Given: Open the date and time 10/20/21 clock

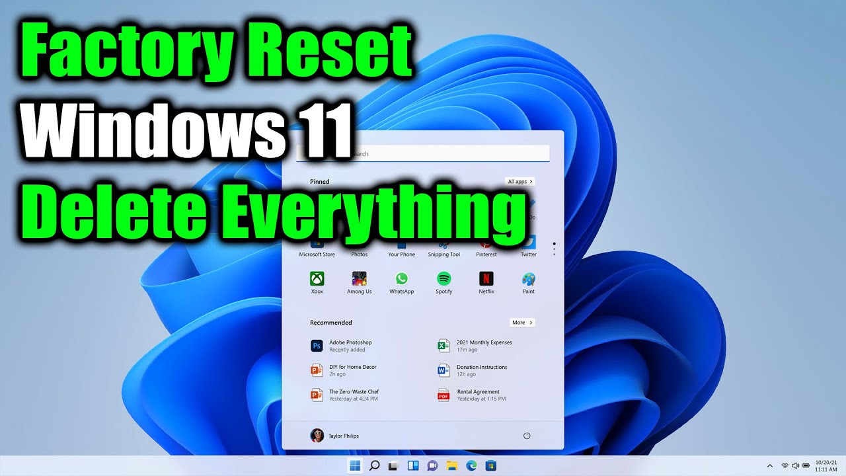Looking at the screenshot, I should (x=826, y=465).
